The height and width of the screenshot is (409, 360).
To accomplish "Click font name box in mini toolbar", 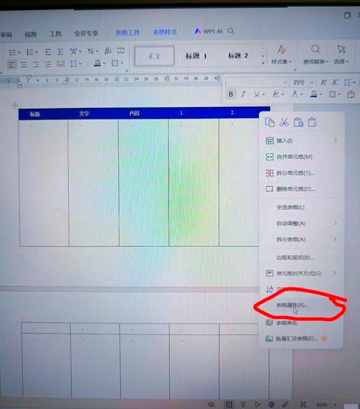I will (257, 83).
